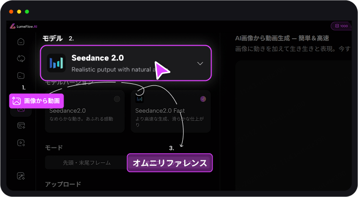Click the アップロード section label

[x=63, y=184]
